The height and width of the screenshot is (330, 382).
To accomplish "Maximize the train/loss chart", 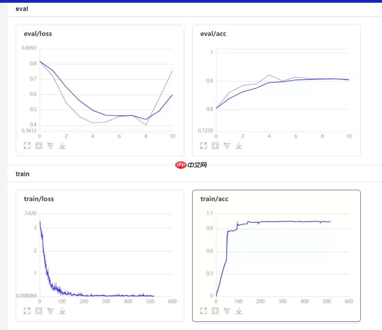I will tap(27, 311).
